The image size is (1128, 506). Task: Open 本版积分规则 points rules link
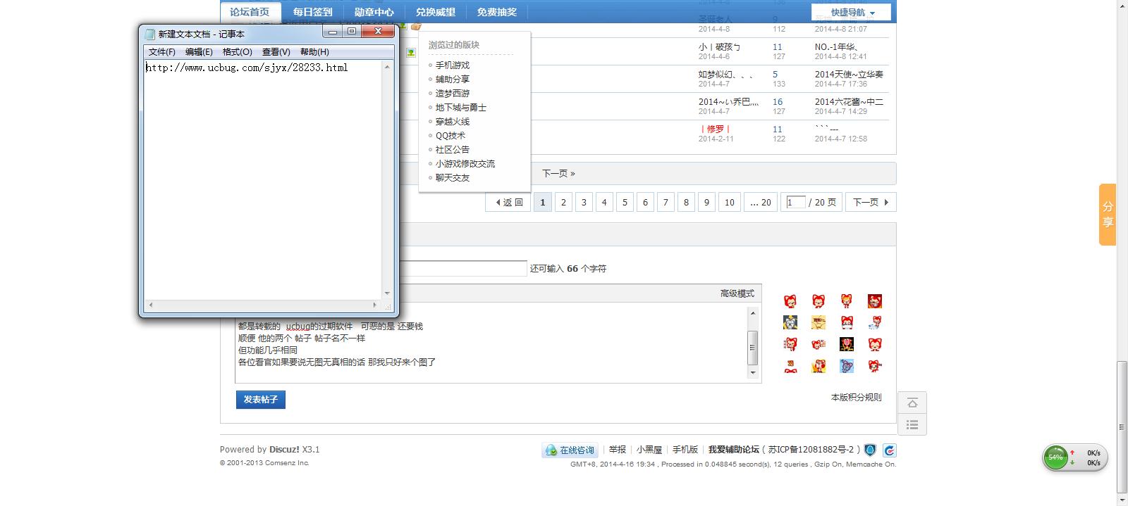[856, 398]
